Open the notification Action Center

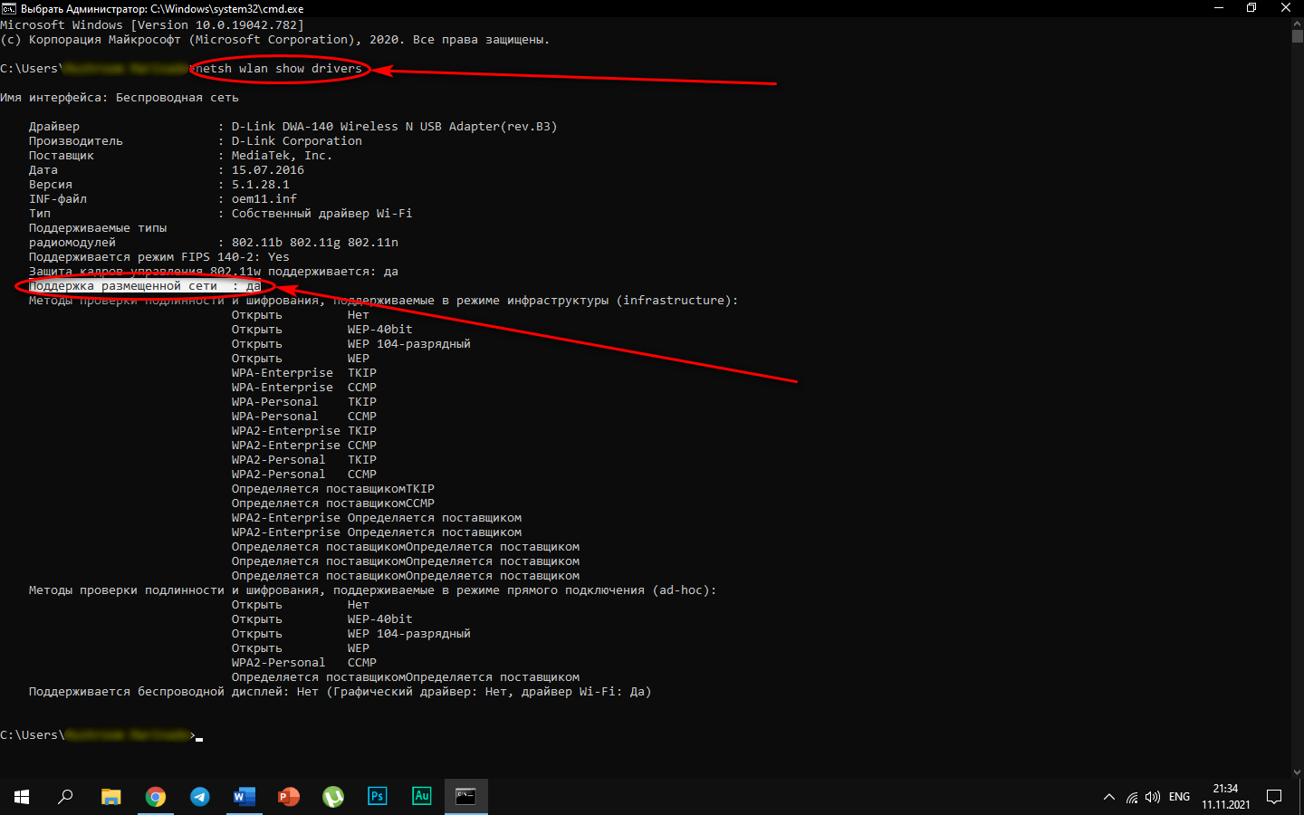[x=1274, y=797]
